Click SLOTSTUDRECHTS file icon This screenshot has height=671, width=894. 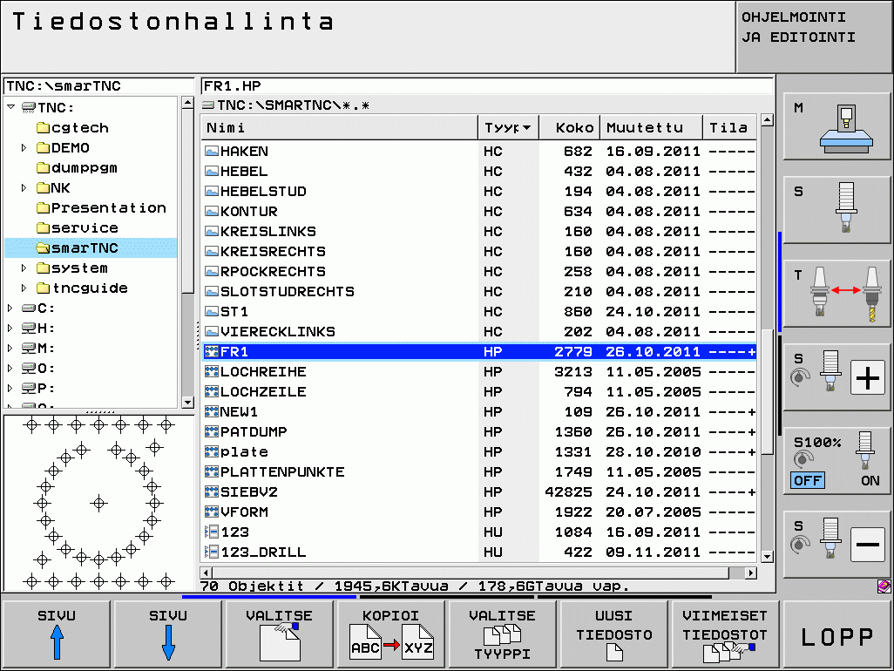tap(212, 292)
